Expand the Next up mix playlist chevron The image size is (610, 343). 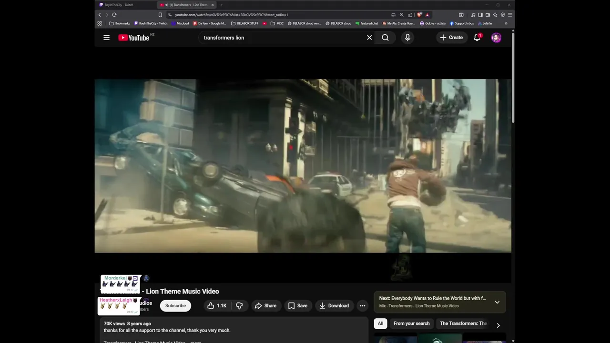(497, 302)
